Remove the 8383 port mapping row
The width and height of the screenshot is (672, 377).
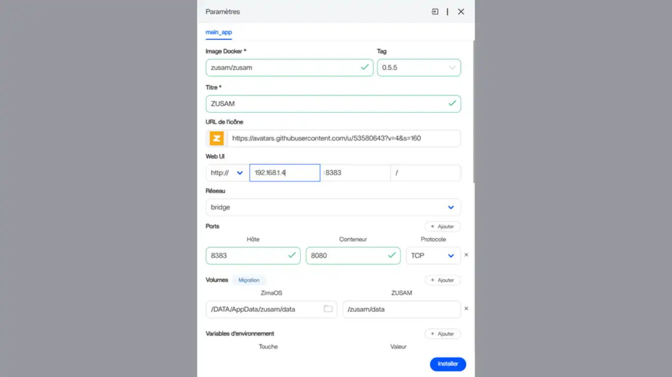coord(466,255)
